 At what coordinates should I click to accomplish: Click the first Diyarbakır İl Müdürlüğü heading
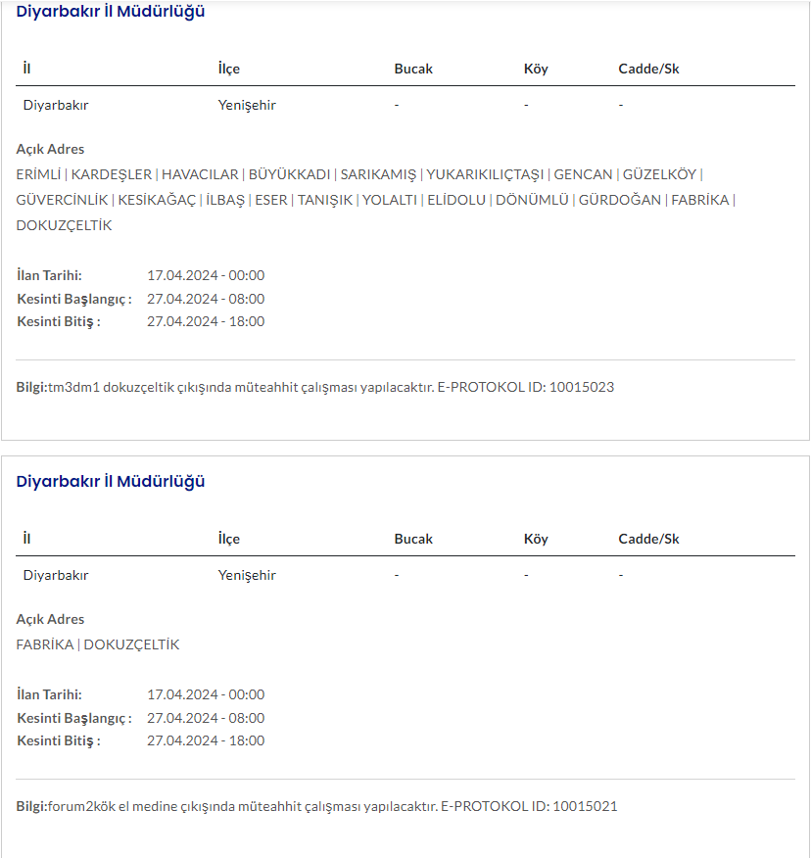[x=111, y=13]
